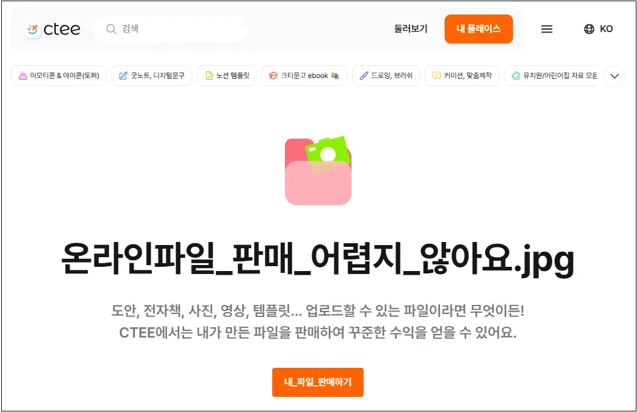This screenshot has height=412, width=637.
Task: Click the drawing brush icon
Action: point(364,76)
